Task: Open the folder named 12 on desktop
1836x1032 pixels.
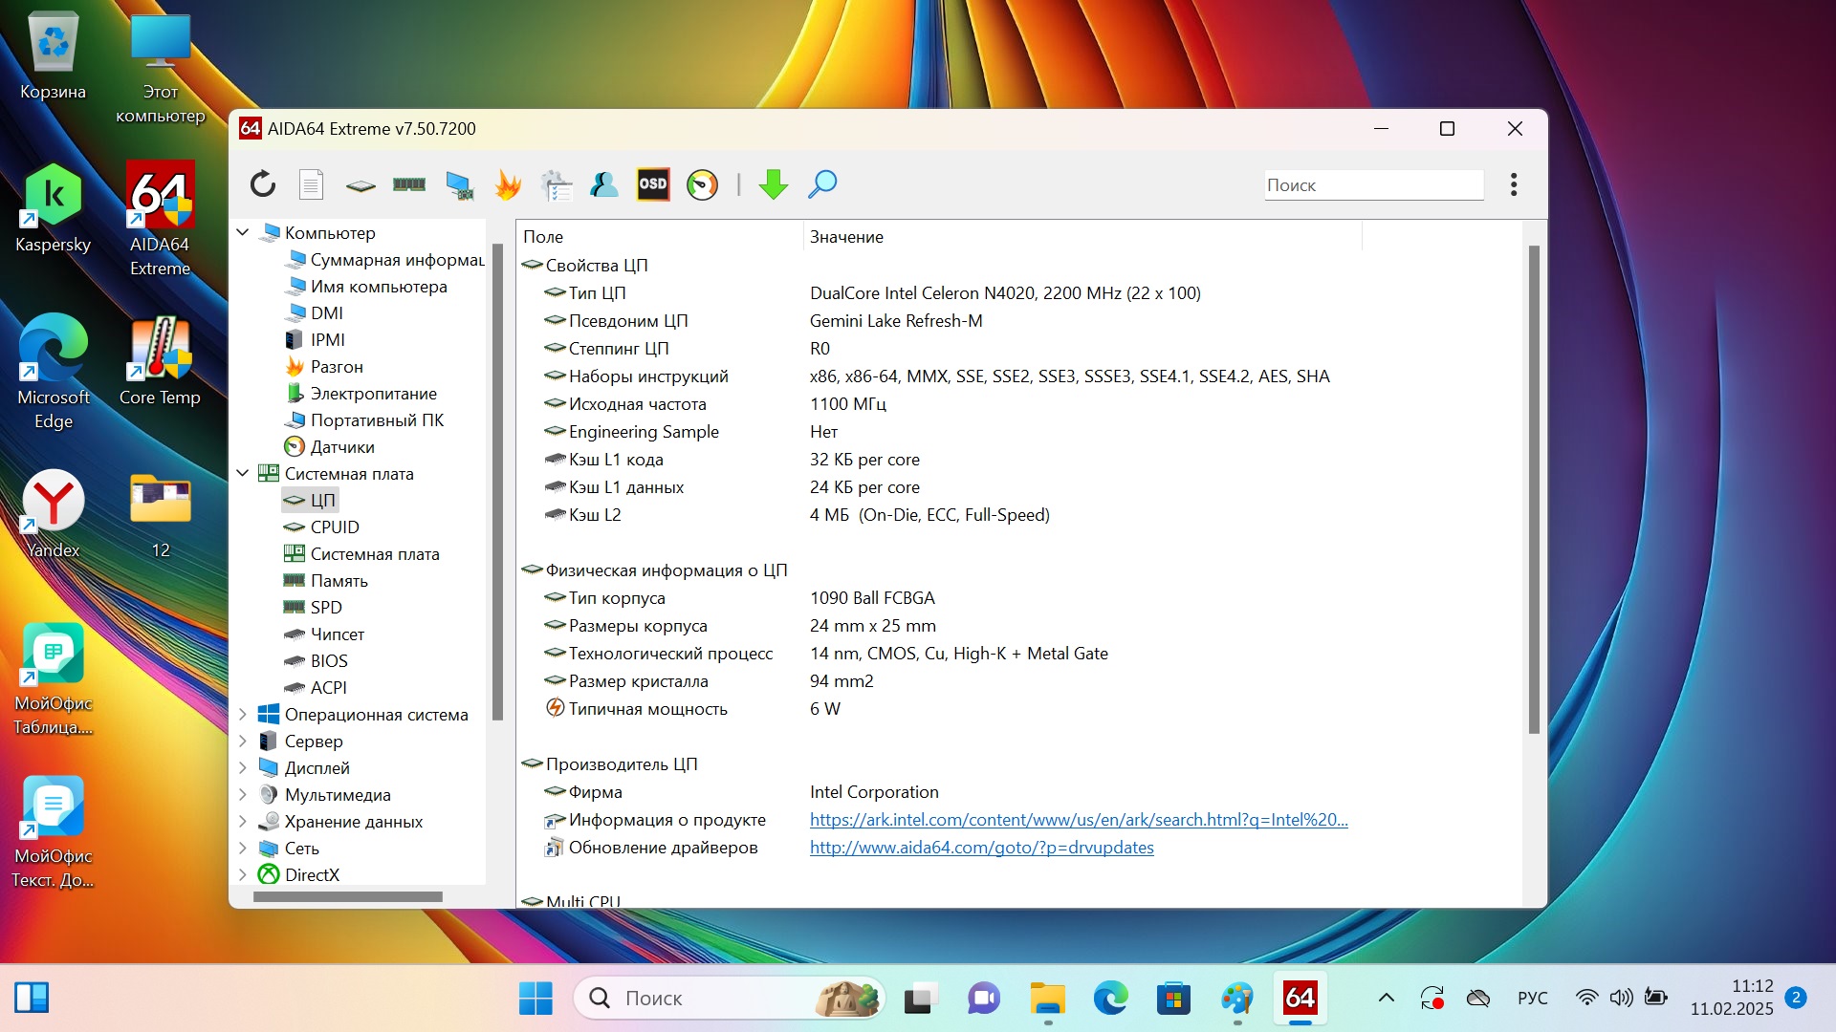Action: click(x=161, y=514)
